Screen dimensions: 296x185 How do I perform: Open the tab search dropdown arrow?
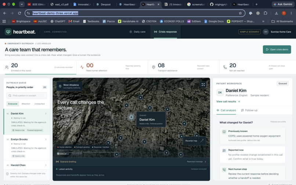(x=22, y=4)
